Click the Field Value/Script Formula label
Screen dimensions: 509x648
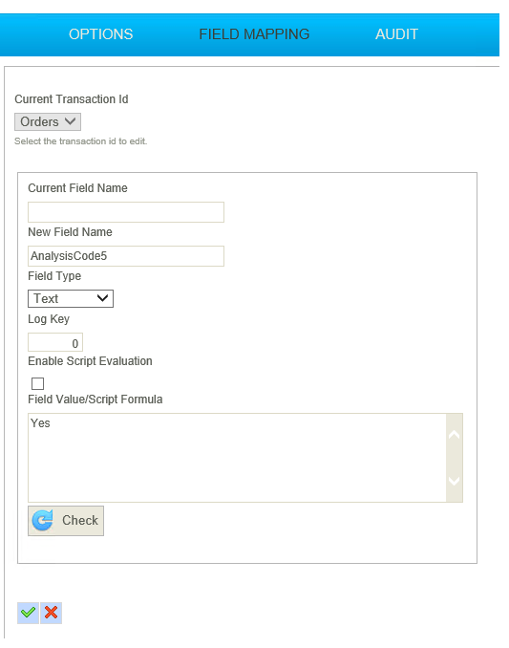(x=95, y=400)
